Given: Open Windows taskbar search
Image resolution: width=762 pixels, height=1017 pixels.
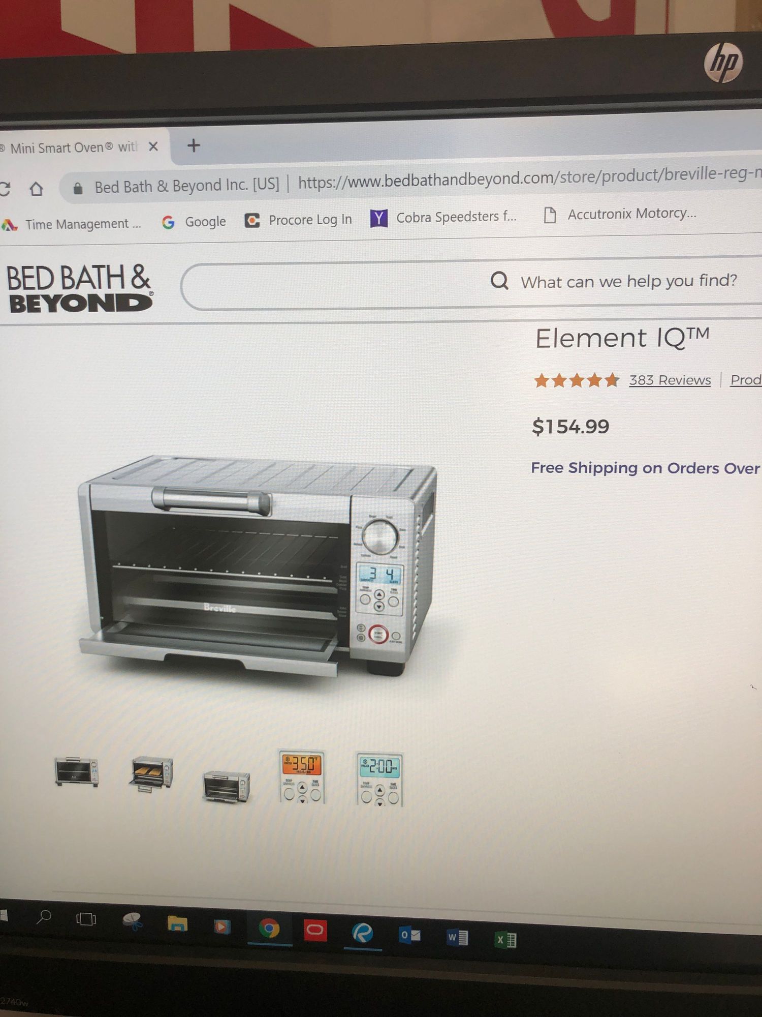Looking at the screenshot, I should (x=44, y=917).
